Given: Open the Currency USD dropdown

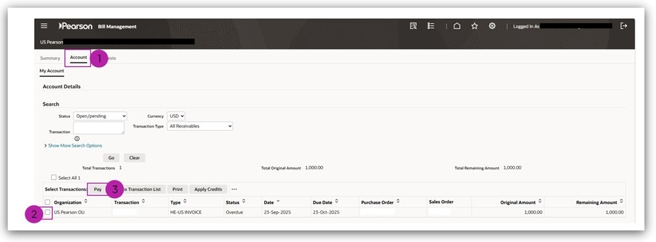Looking at the screenshot, I should pyautogui.click(x=176, y=116).
